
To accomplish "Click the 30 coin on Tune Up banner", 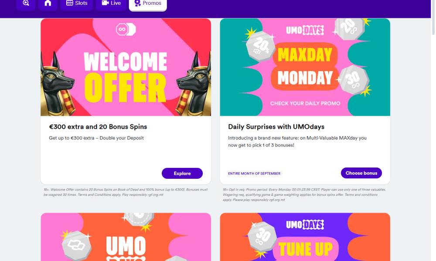I will pyautogui.click(x=262, y=236).
